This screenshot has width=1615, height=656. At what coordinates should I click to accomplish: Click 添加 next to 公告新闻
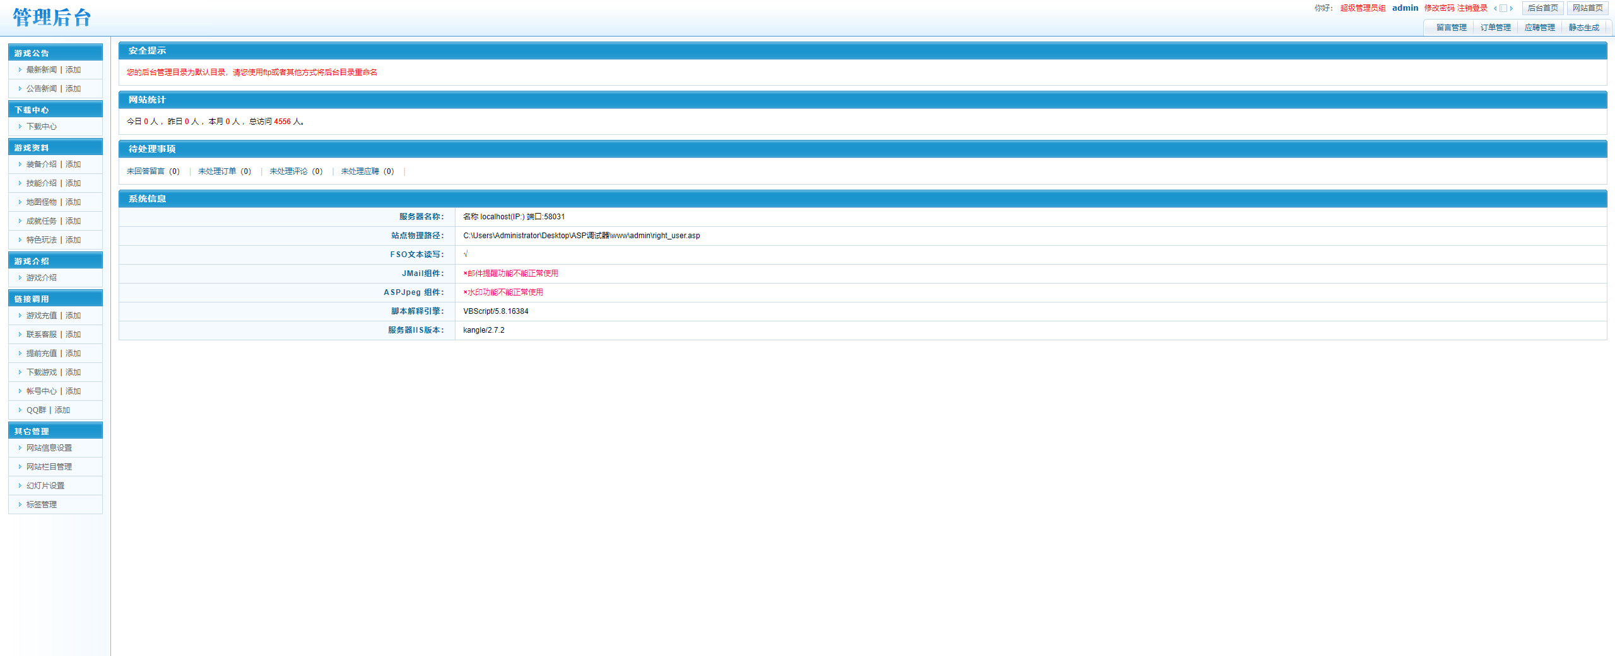click(73, 89)
